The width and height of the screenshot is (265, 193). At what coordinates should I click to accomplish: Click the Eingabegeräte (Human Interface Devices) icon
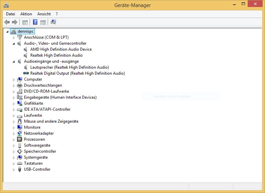(x=20, y=97)
